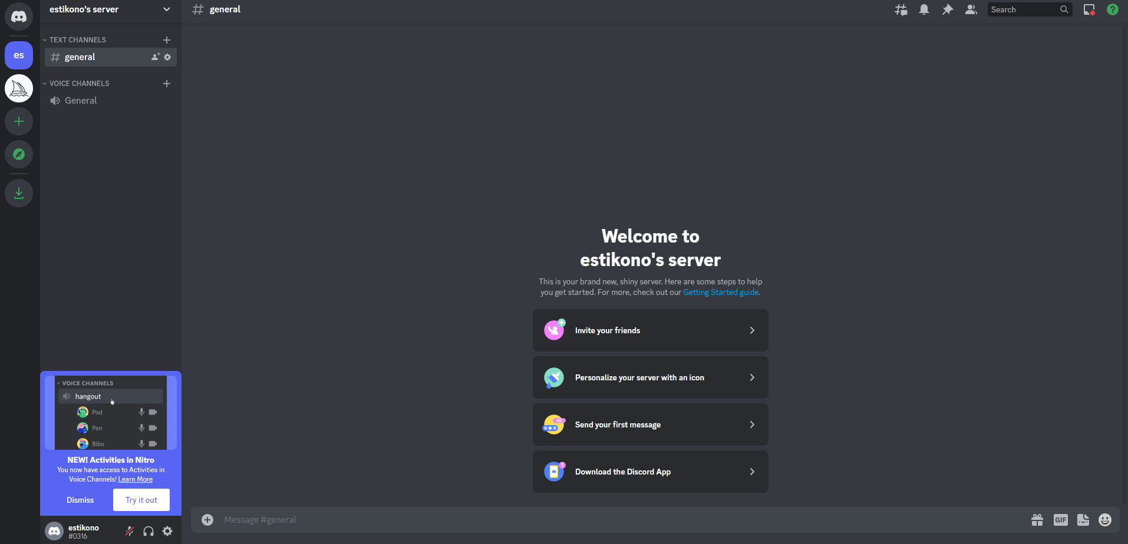The height and width of the screenshot is (544, 1128).
Task: Click the download apps icon
Action: 19,193
